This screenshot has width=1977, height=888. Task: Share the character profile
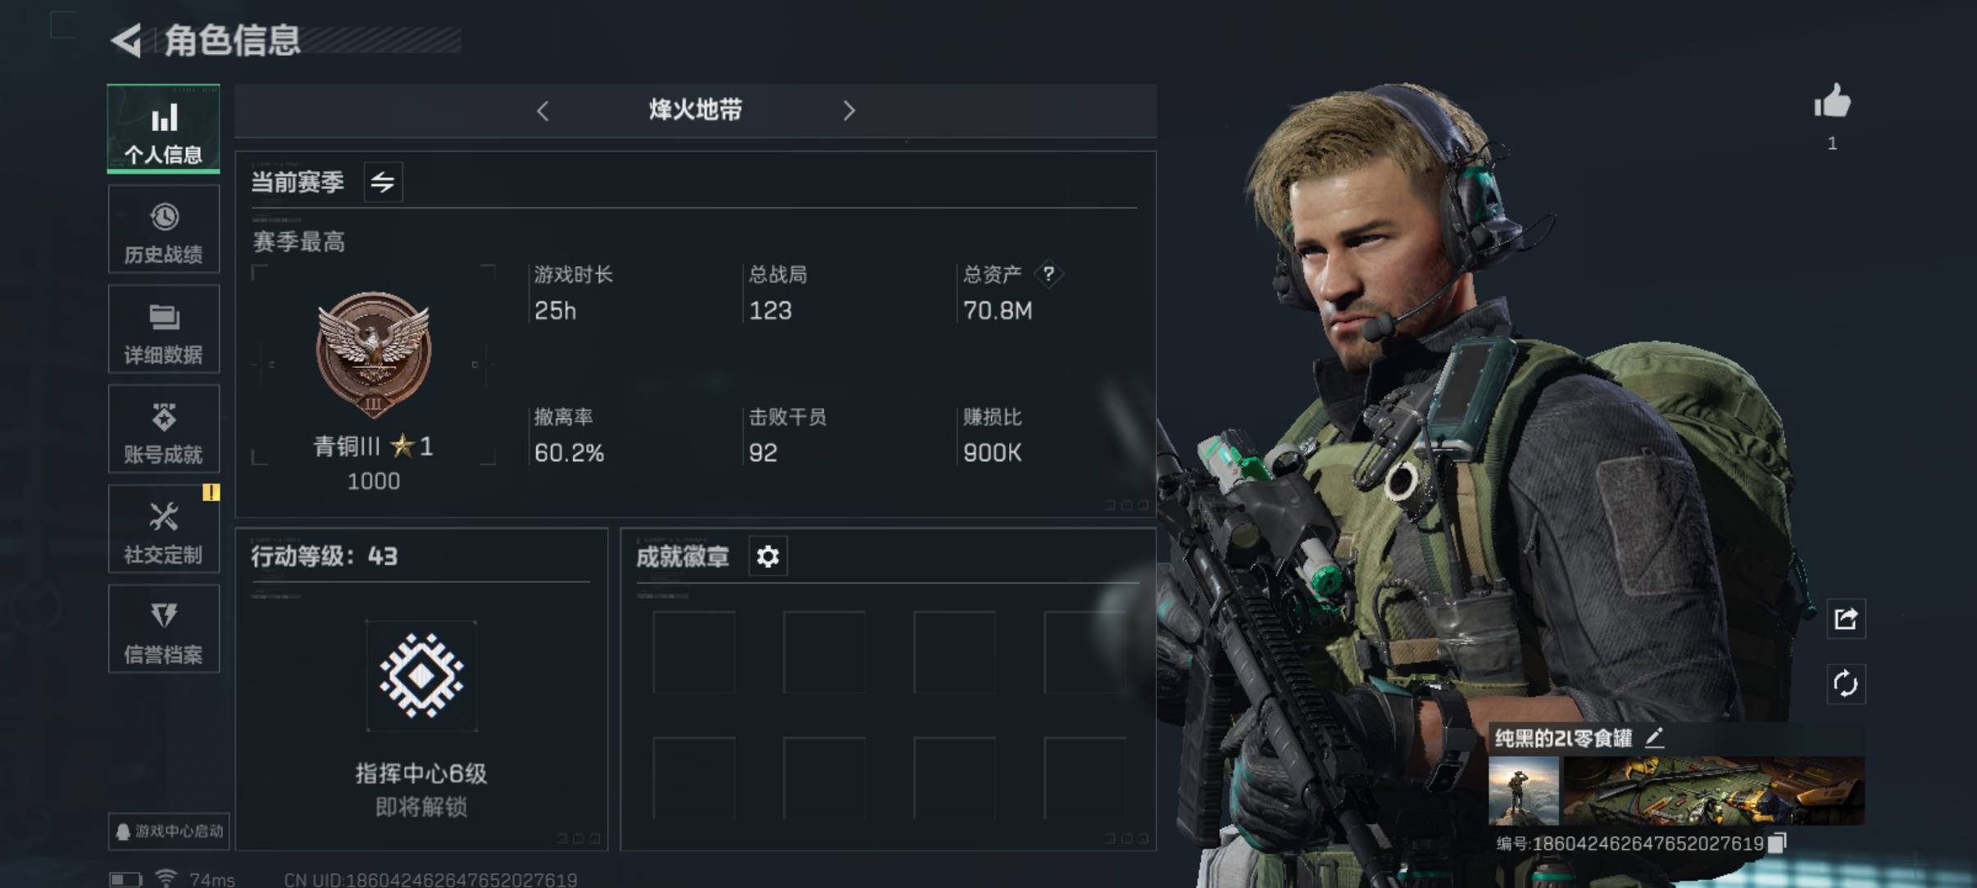(x=1846, y=618)
